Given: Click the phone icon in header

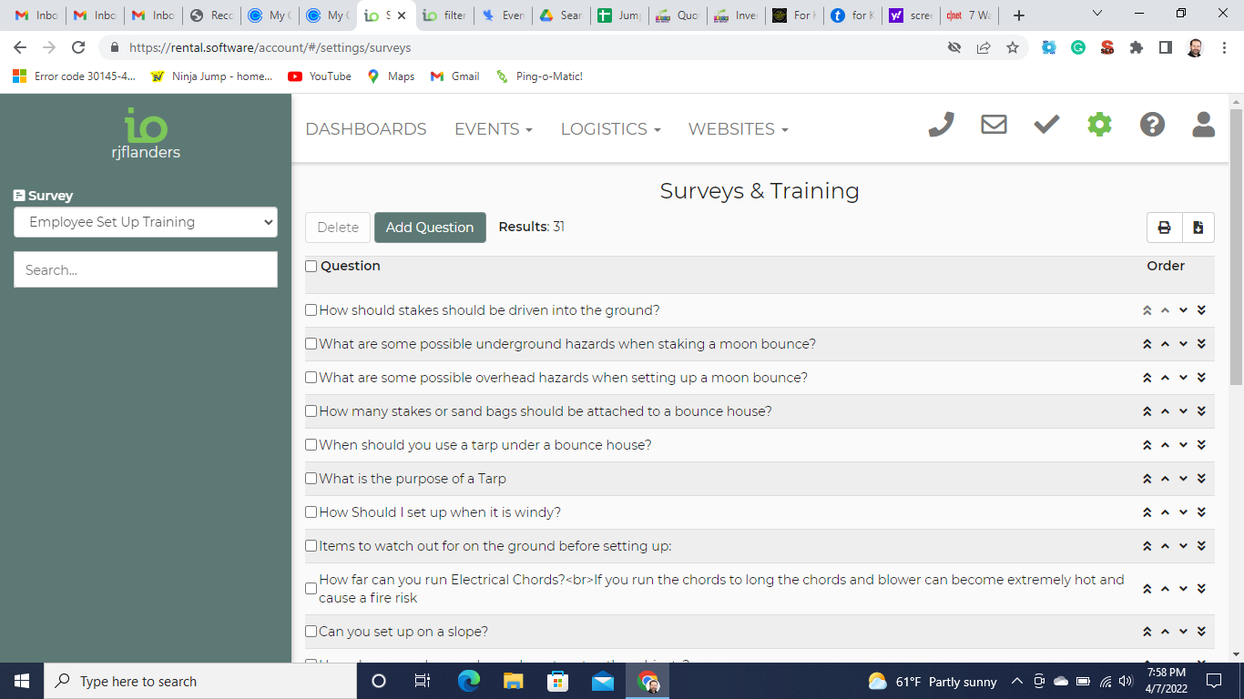Looking at the screenshot, I should click(941, 125).
